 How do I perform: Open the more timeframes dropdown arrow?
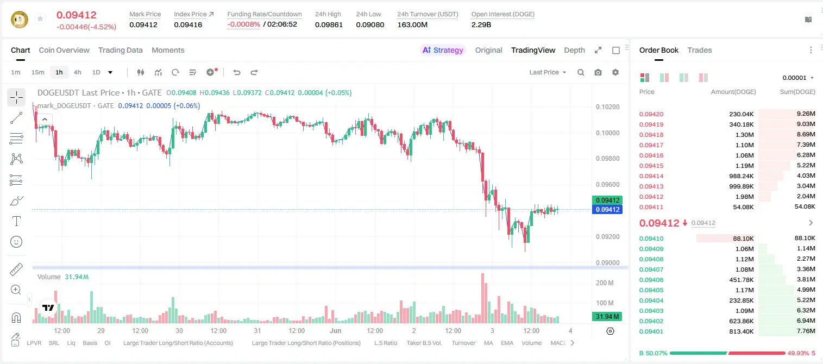click(110, 72)
